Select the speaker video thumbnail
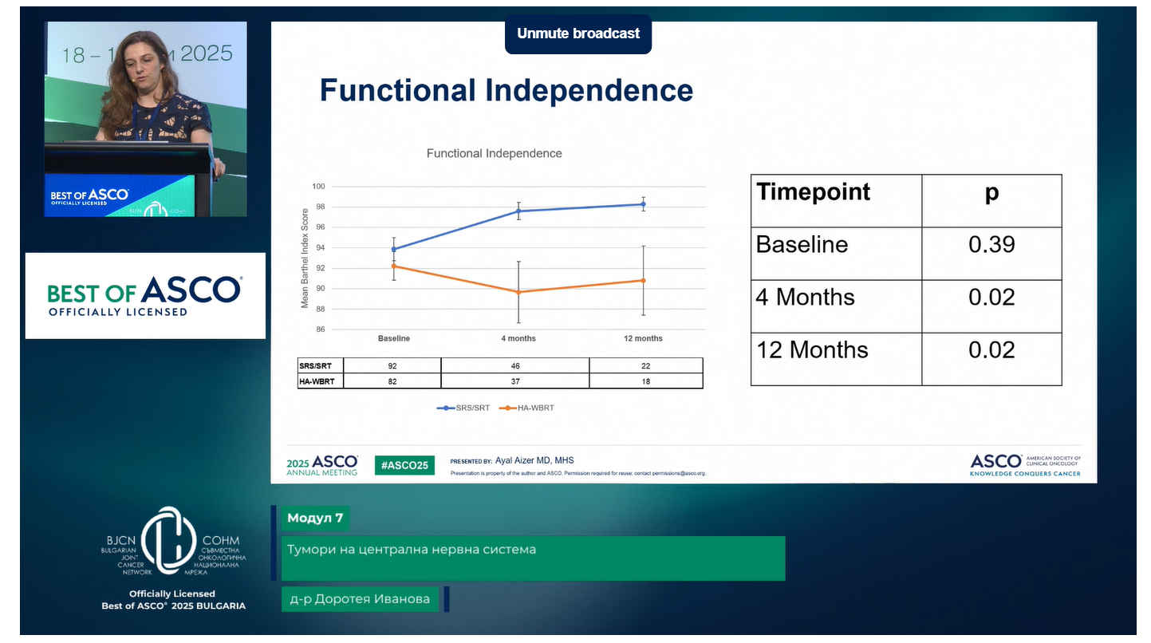The image size is (1151, 643). click(145, 119)
